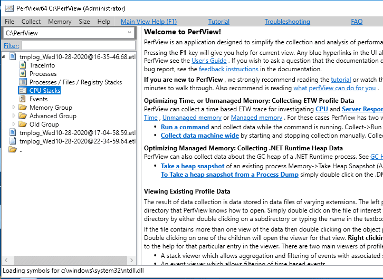This screenshot has height=279, width=383.
Task: Expand the Memory Group tree node
Action: tap(14, 108)
